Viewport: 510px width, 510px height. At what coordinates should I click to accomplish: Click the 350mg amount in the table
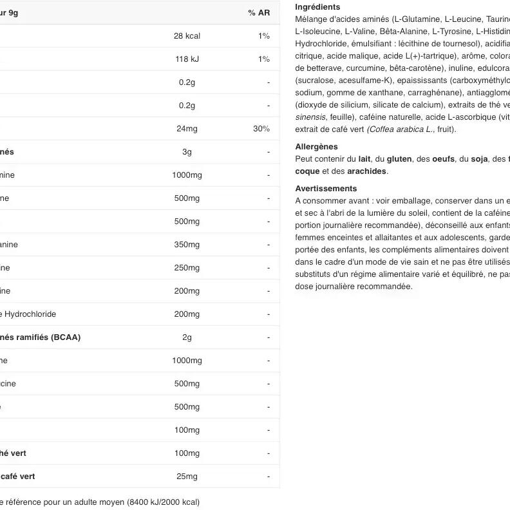pos(187,245)
